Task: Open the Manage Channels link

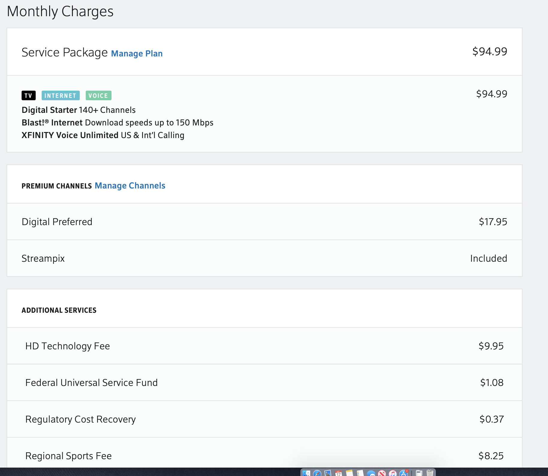Action: pyautogui.click(x=130, y=185)
